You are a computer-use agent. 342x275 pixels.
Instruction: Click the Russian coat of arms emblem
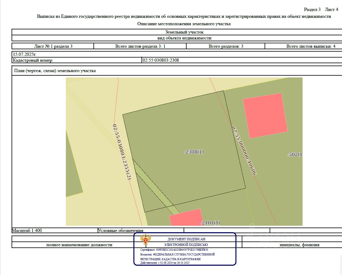[x=145, y=239]
